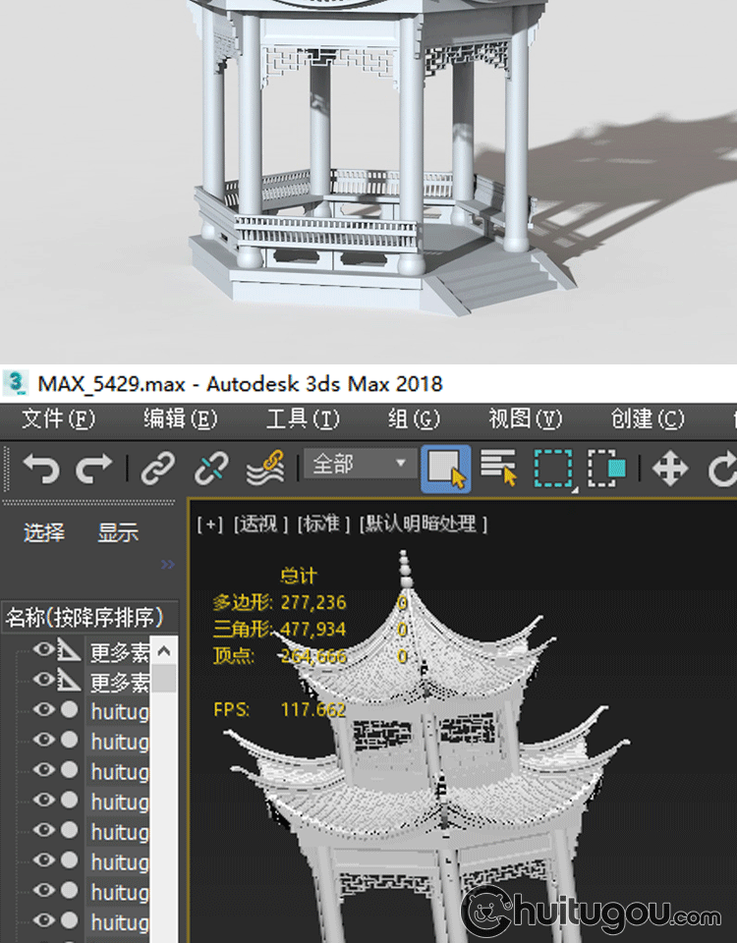Screen dimensions: 737x943
Task: Open the 工具(T) menu
Action: 303,419
